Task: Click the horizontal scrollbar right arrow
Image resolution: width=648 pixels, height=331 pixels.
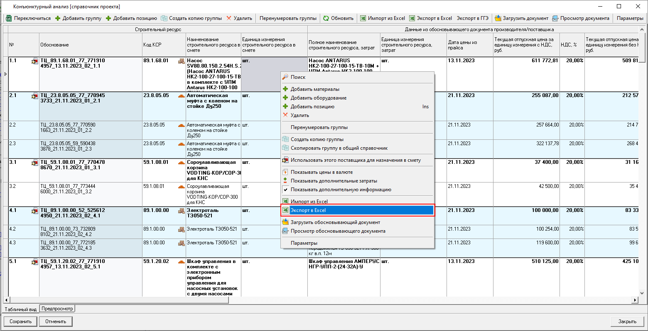Action: pyautogui.click(x=635, y=300)
